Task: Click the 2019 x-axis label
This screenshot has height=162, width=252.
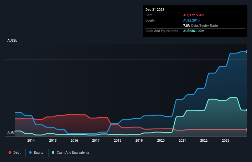Action: [139, 140]
